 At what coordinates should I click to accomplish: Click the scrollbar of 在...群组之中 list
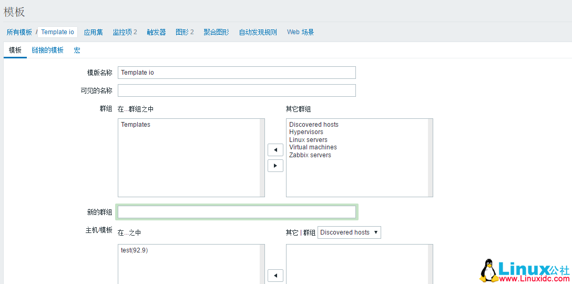(262, 158)
